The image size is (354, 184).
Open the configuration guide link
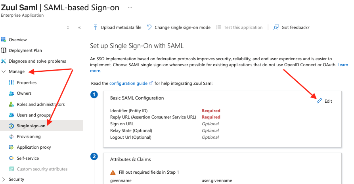coord(128,83)
